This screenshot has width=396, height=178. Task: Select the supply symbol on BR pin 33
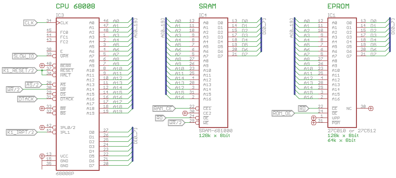pyautogui.click(x=42, y=109)
